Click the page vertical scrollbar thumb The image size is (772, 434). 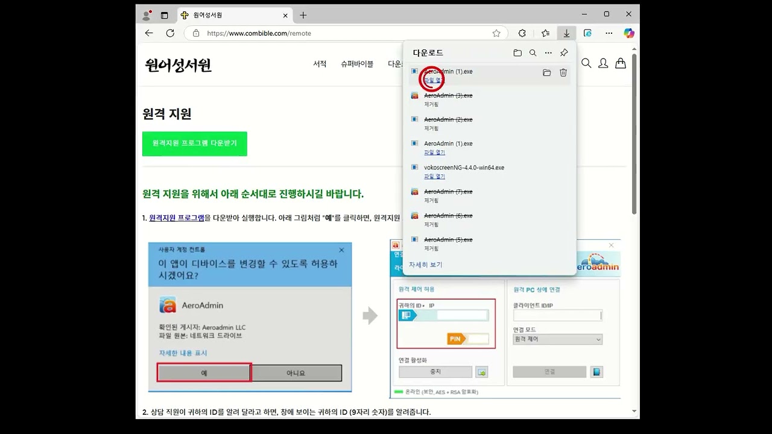point(634,134)
